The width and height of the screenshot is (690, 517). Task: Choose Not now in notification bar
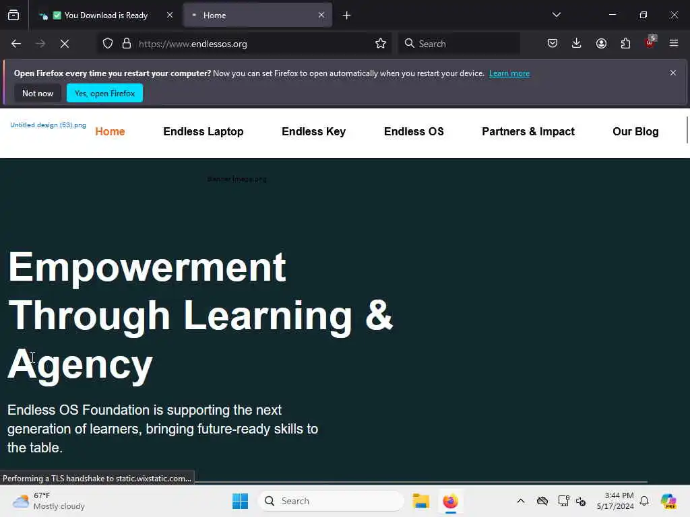point(38,93)
